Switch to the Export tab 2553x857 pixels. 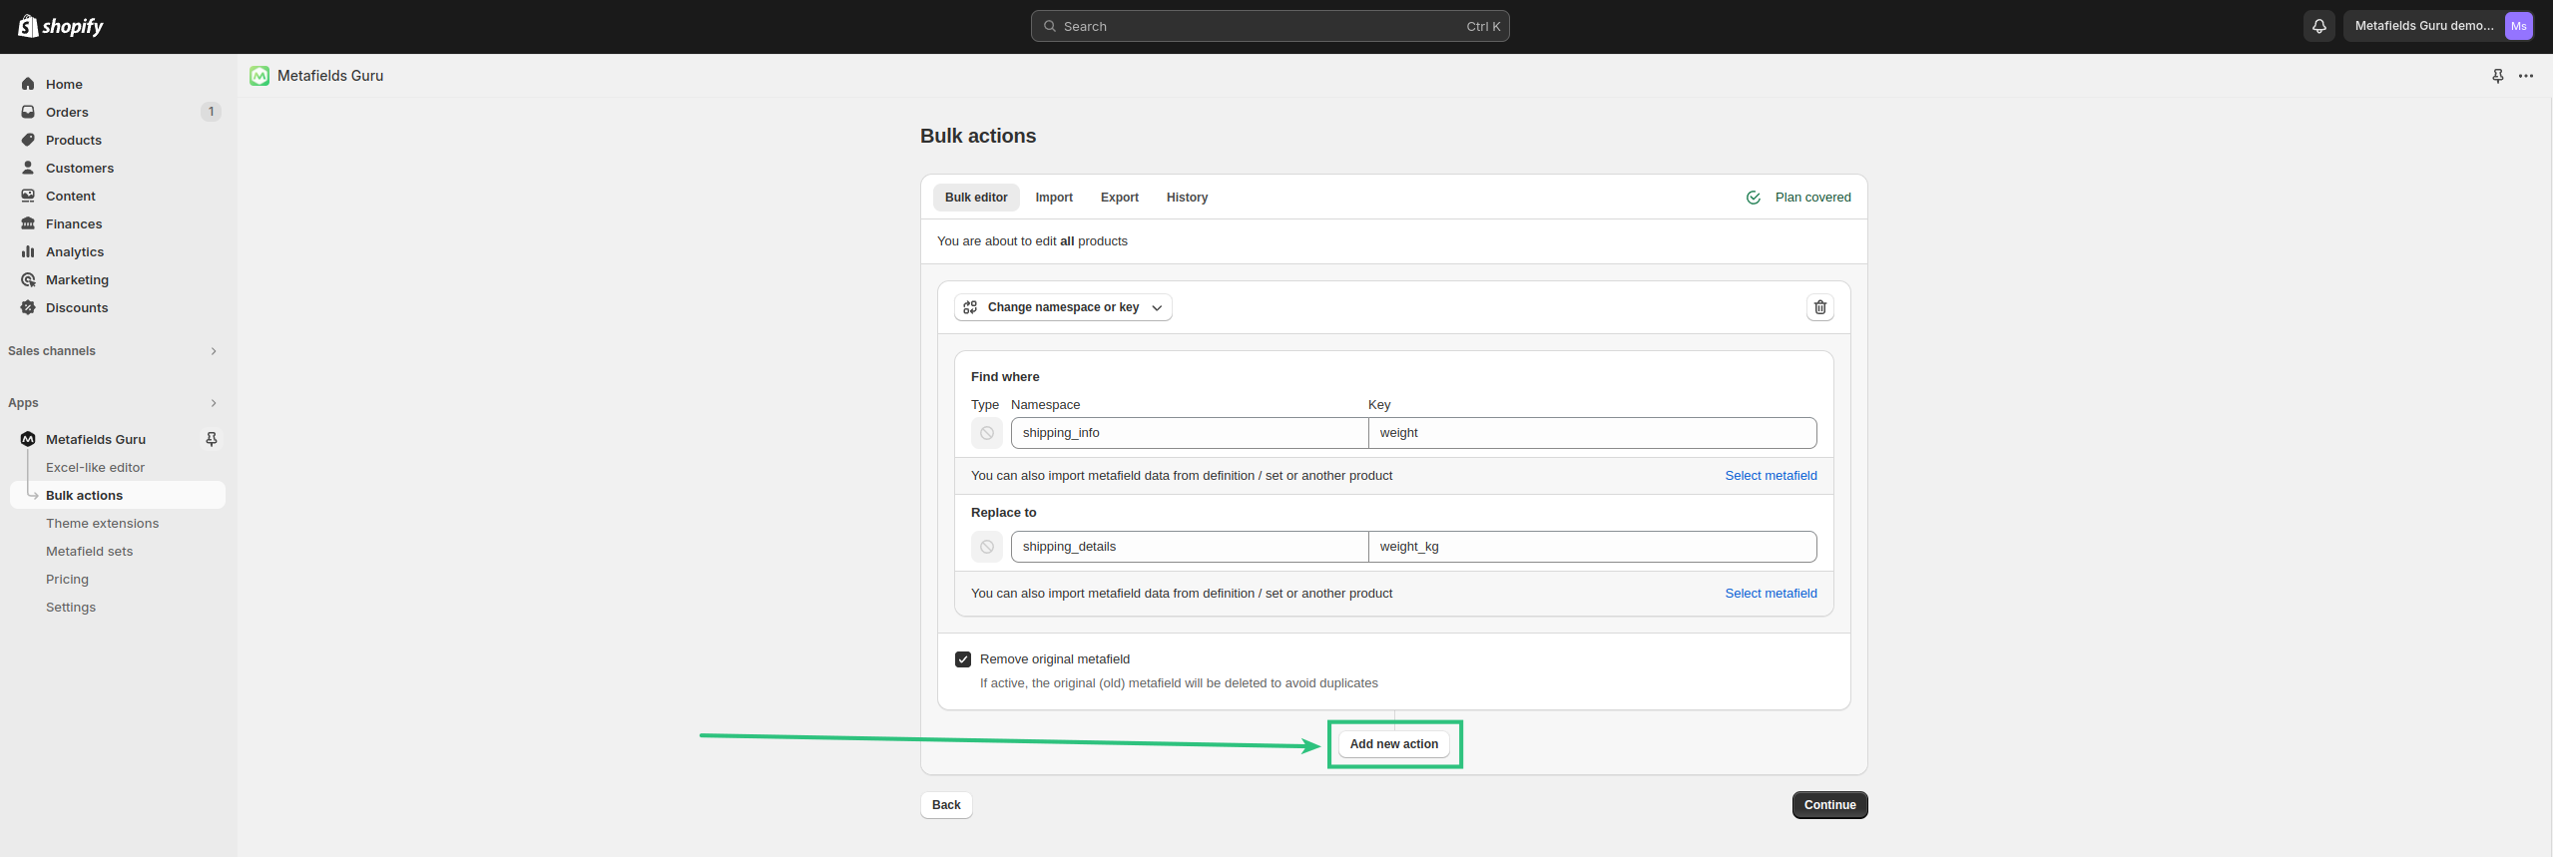point(1120,198)
